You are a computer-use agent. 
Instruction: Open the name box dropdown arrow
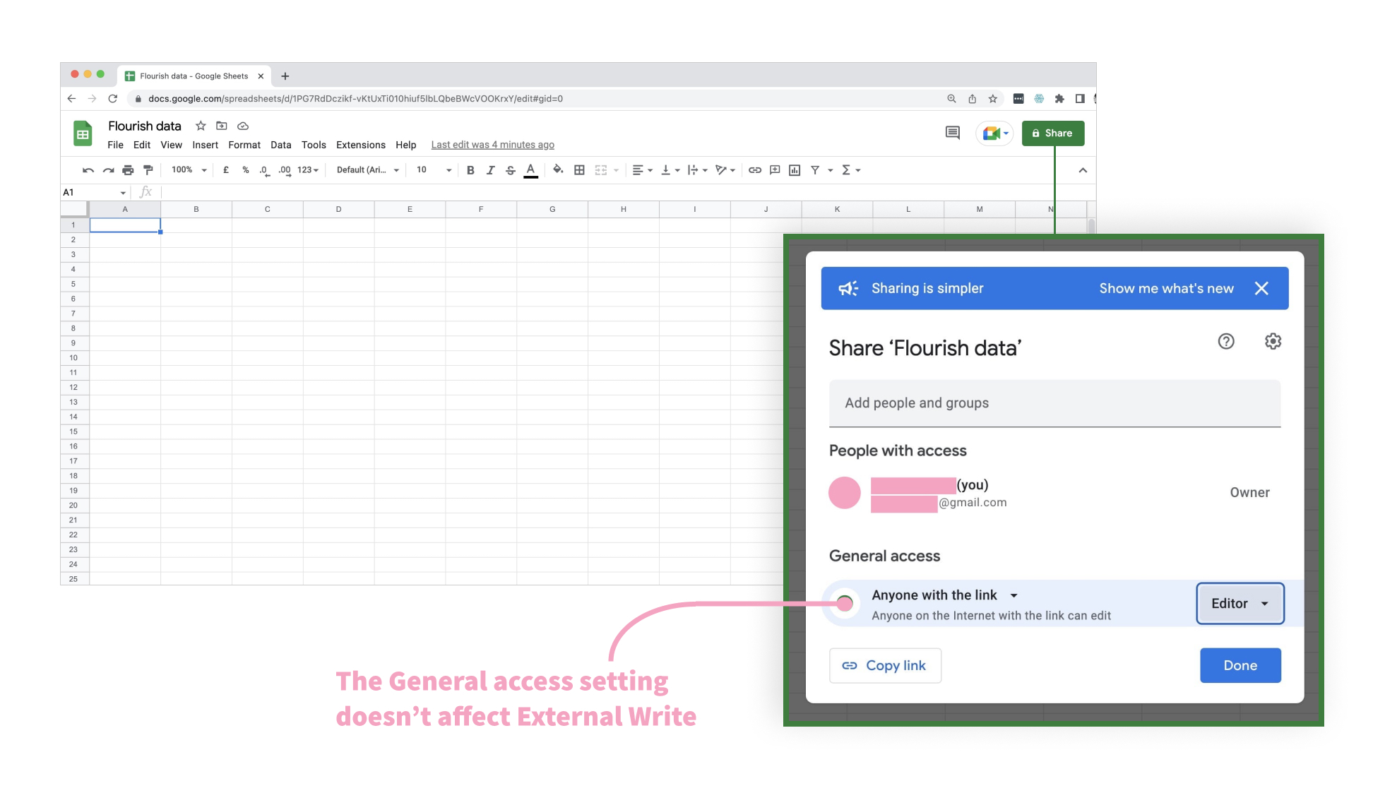tap(123, 193)
